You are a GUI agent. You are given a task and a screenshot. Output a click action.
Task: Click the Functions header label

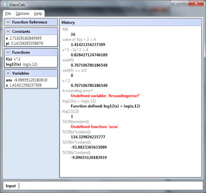[x=21, y=52]
